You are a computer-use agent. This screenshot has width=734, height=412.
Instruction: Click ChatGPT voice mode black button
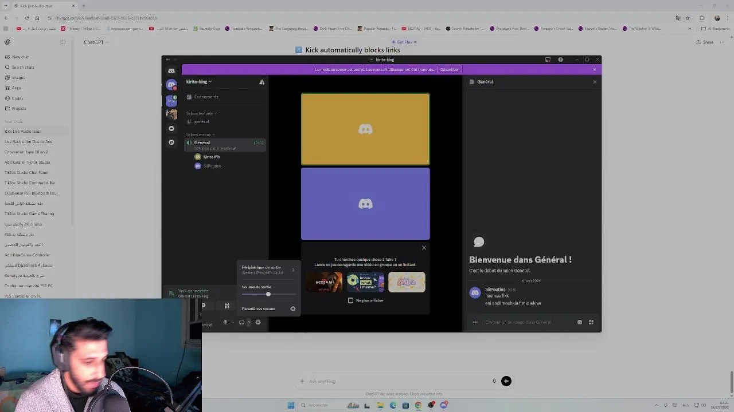pos(506,381)
